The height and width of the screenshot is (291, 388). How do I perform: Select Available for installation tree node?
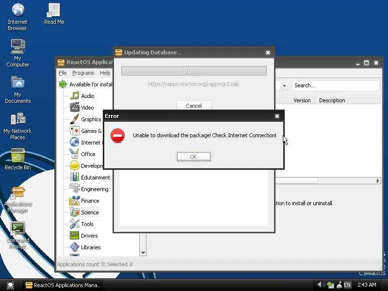point(91,84)
